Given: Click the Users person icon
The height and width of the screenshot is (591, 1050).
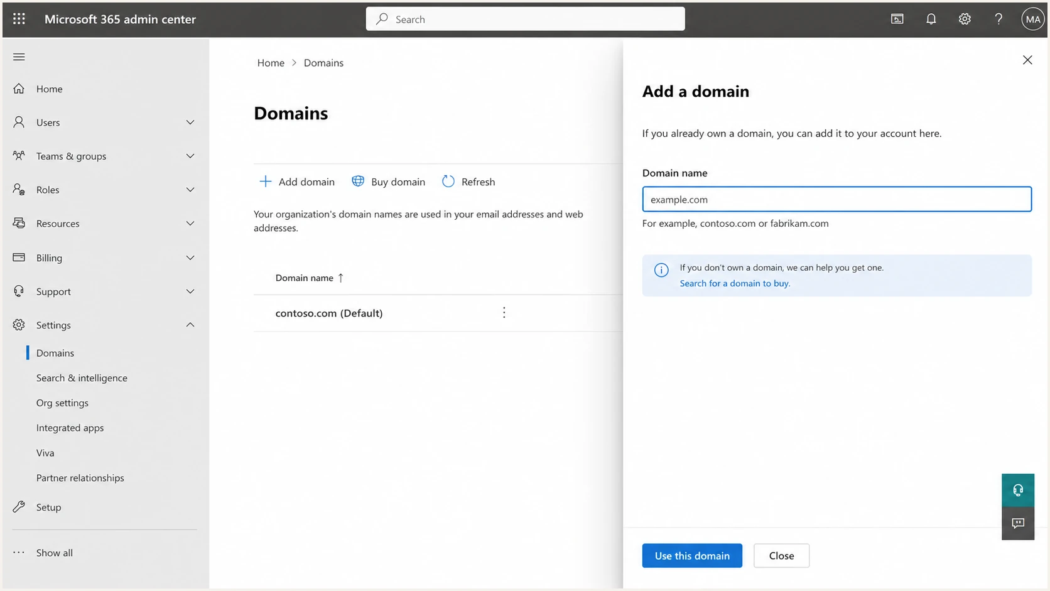Looking at the screenshot, I should click(x=19, y=122).
